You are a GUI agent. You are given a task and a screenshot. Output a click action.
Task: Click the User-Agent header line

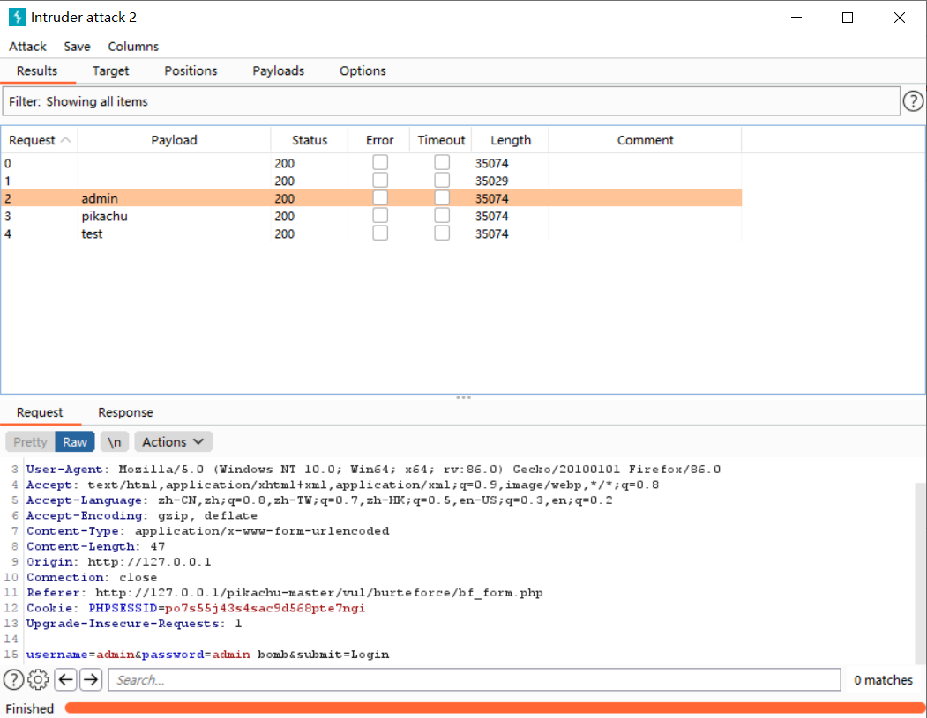(x=373, y=470)
